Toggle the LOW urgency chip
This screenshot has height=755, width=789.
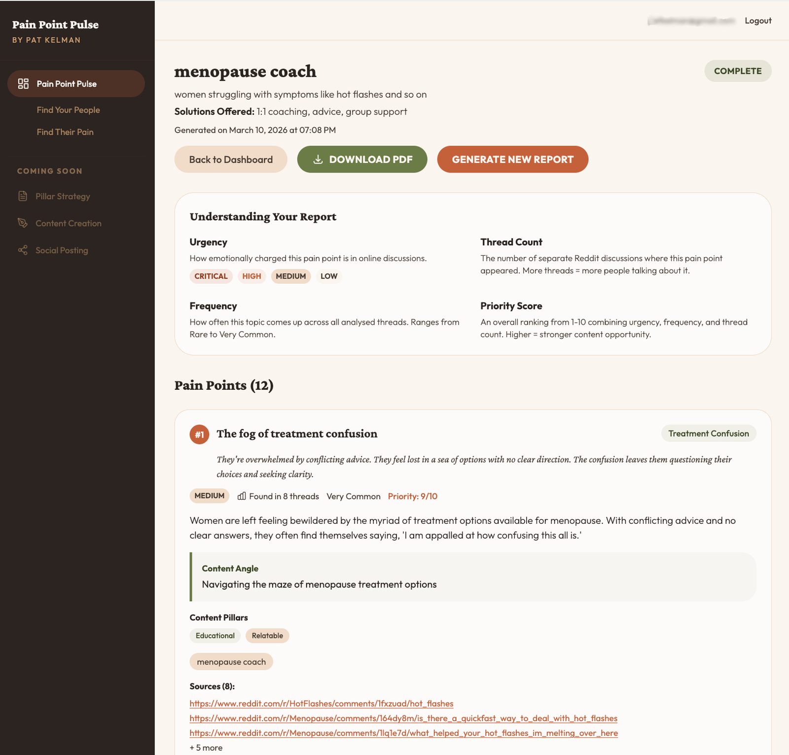328,276
